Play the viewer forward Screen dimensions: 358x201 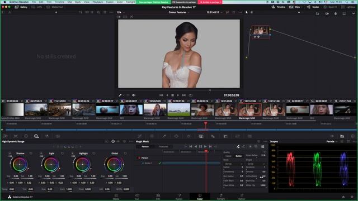pyautogui.click(x=178, y=95)
